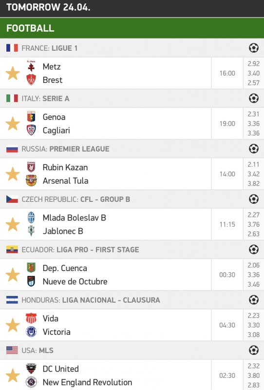This screenshot has width=264, height=390.
Task: Open the Honduras Liga Nacional Clausura header
Action: [132, 300]
